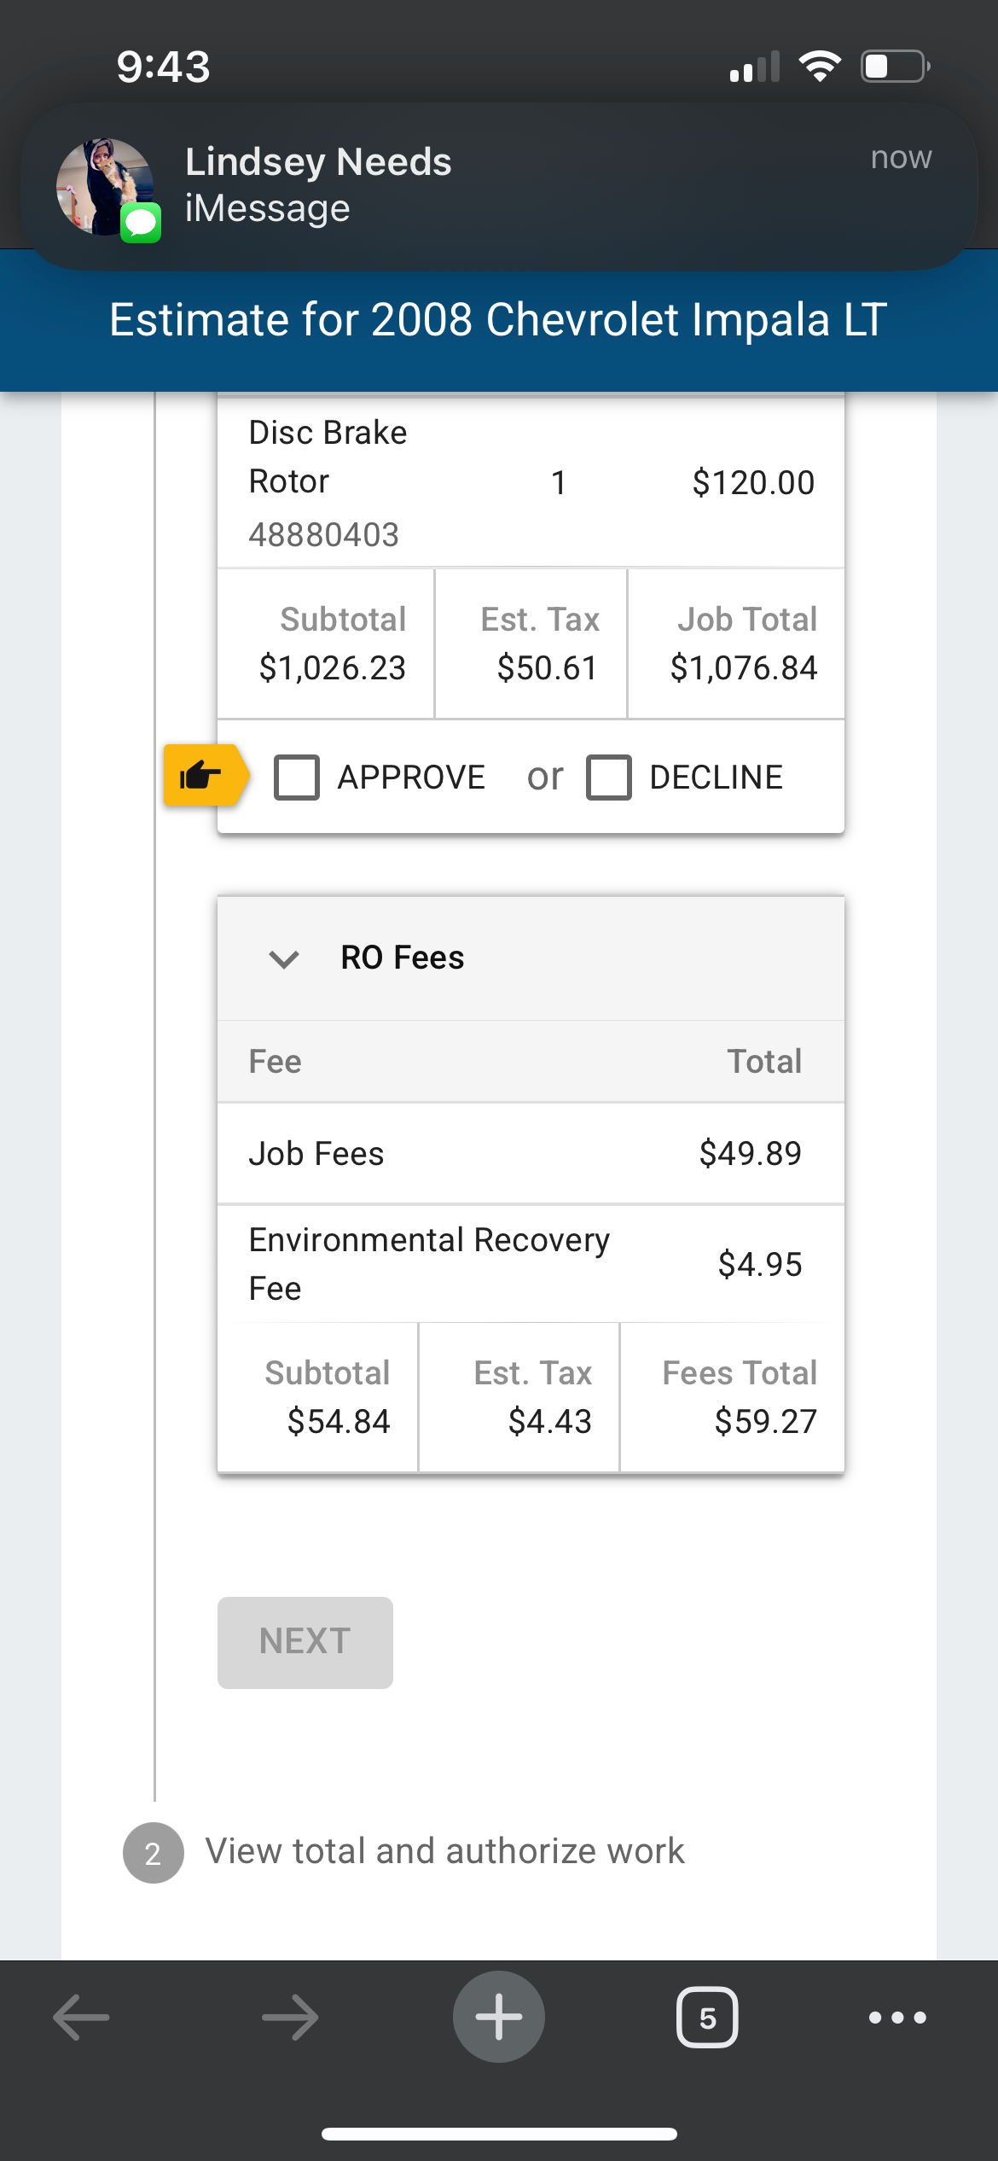Expand View total and authorize work step
Viewport: 998px width, 2161px height.
[444, 1851]
